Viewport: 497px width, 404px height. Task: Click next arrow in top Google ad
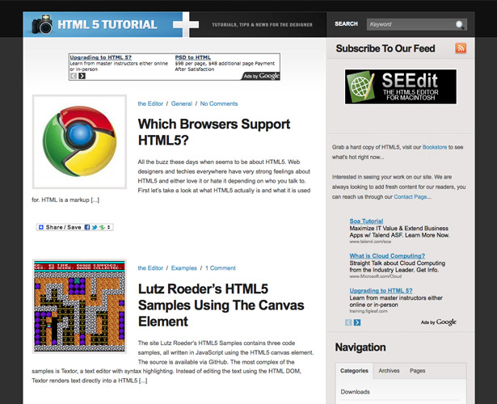(82, 76)
